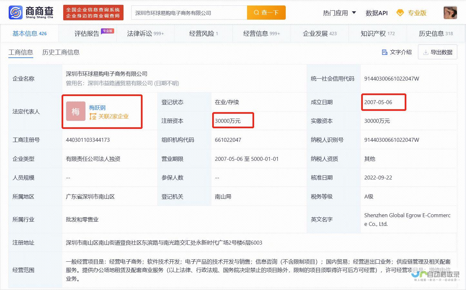Viewport: 466px width, 290px height.
Task: Select the 工商信息 sub-tab
Action: point(21,52)
